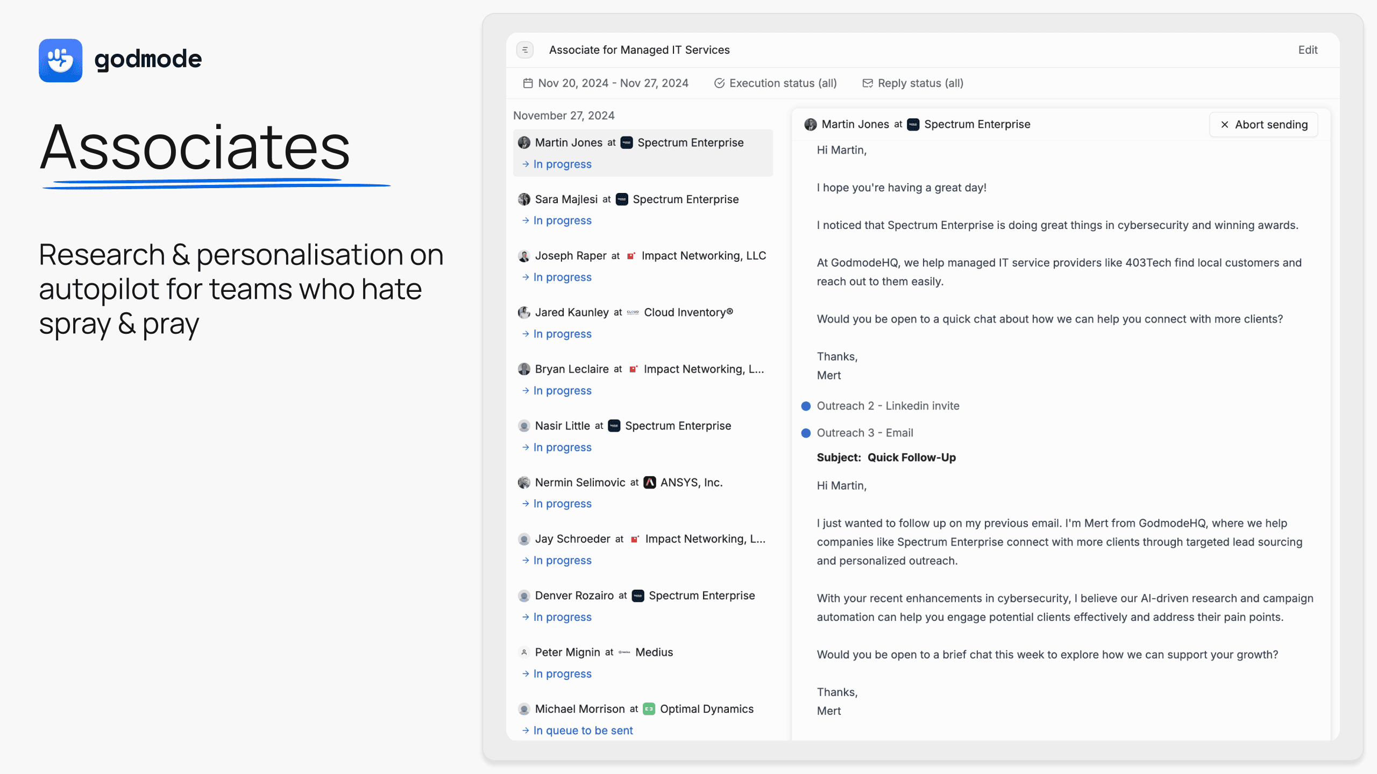Toggle the sidebar menu icon beside the title

[525, 50]
